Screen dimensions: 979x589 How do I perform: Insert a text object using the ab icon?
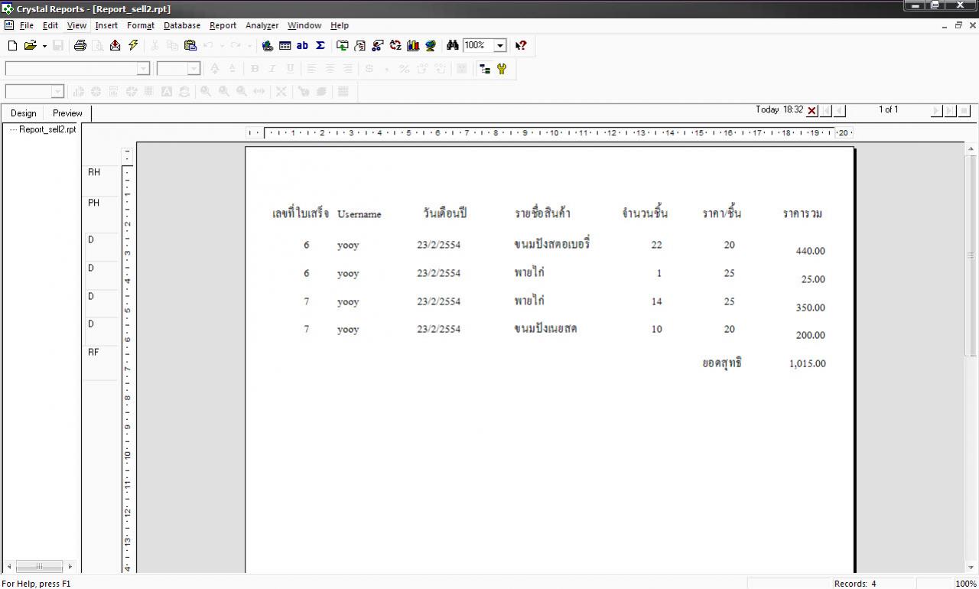302,46
